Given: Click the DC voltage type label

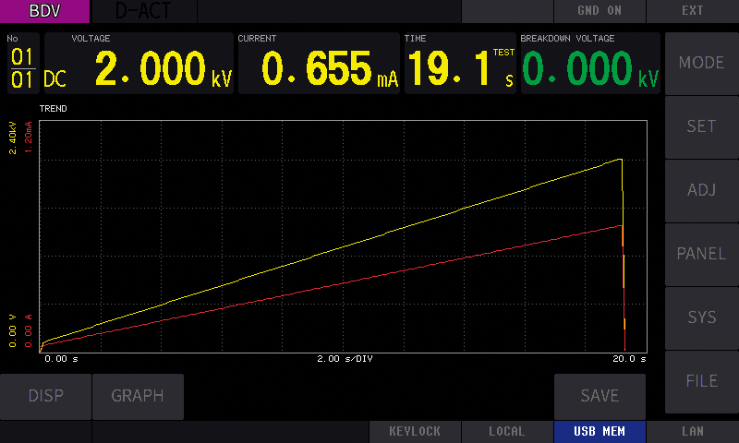Looking at the screenshot, I should [55, 79].
